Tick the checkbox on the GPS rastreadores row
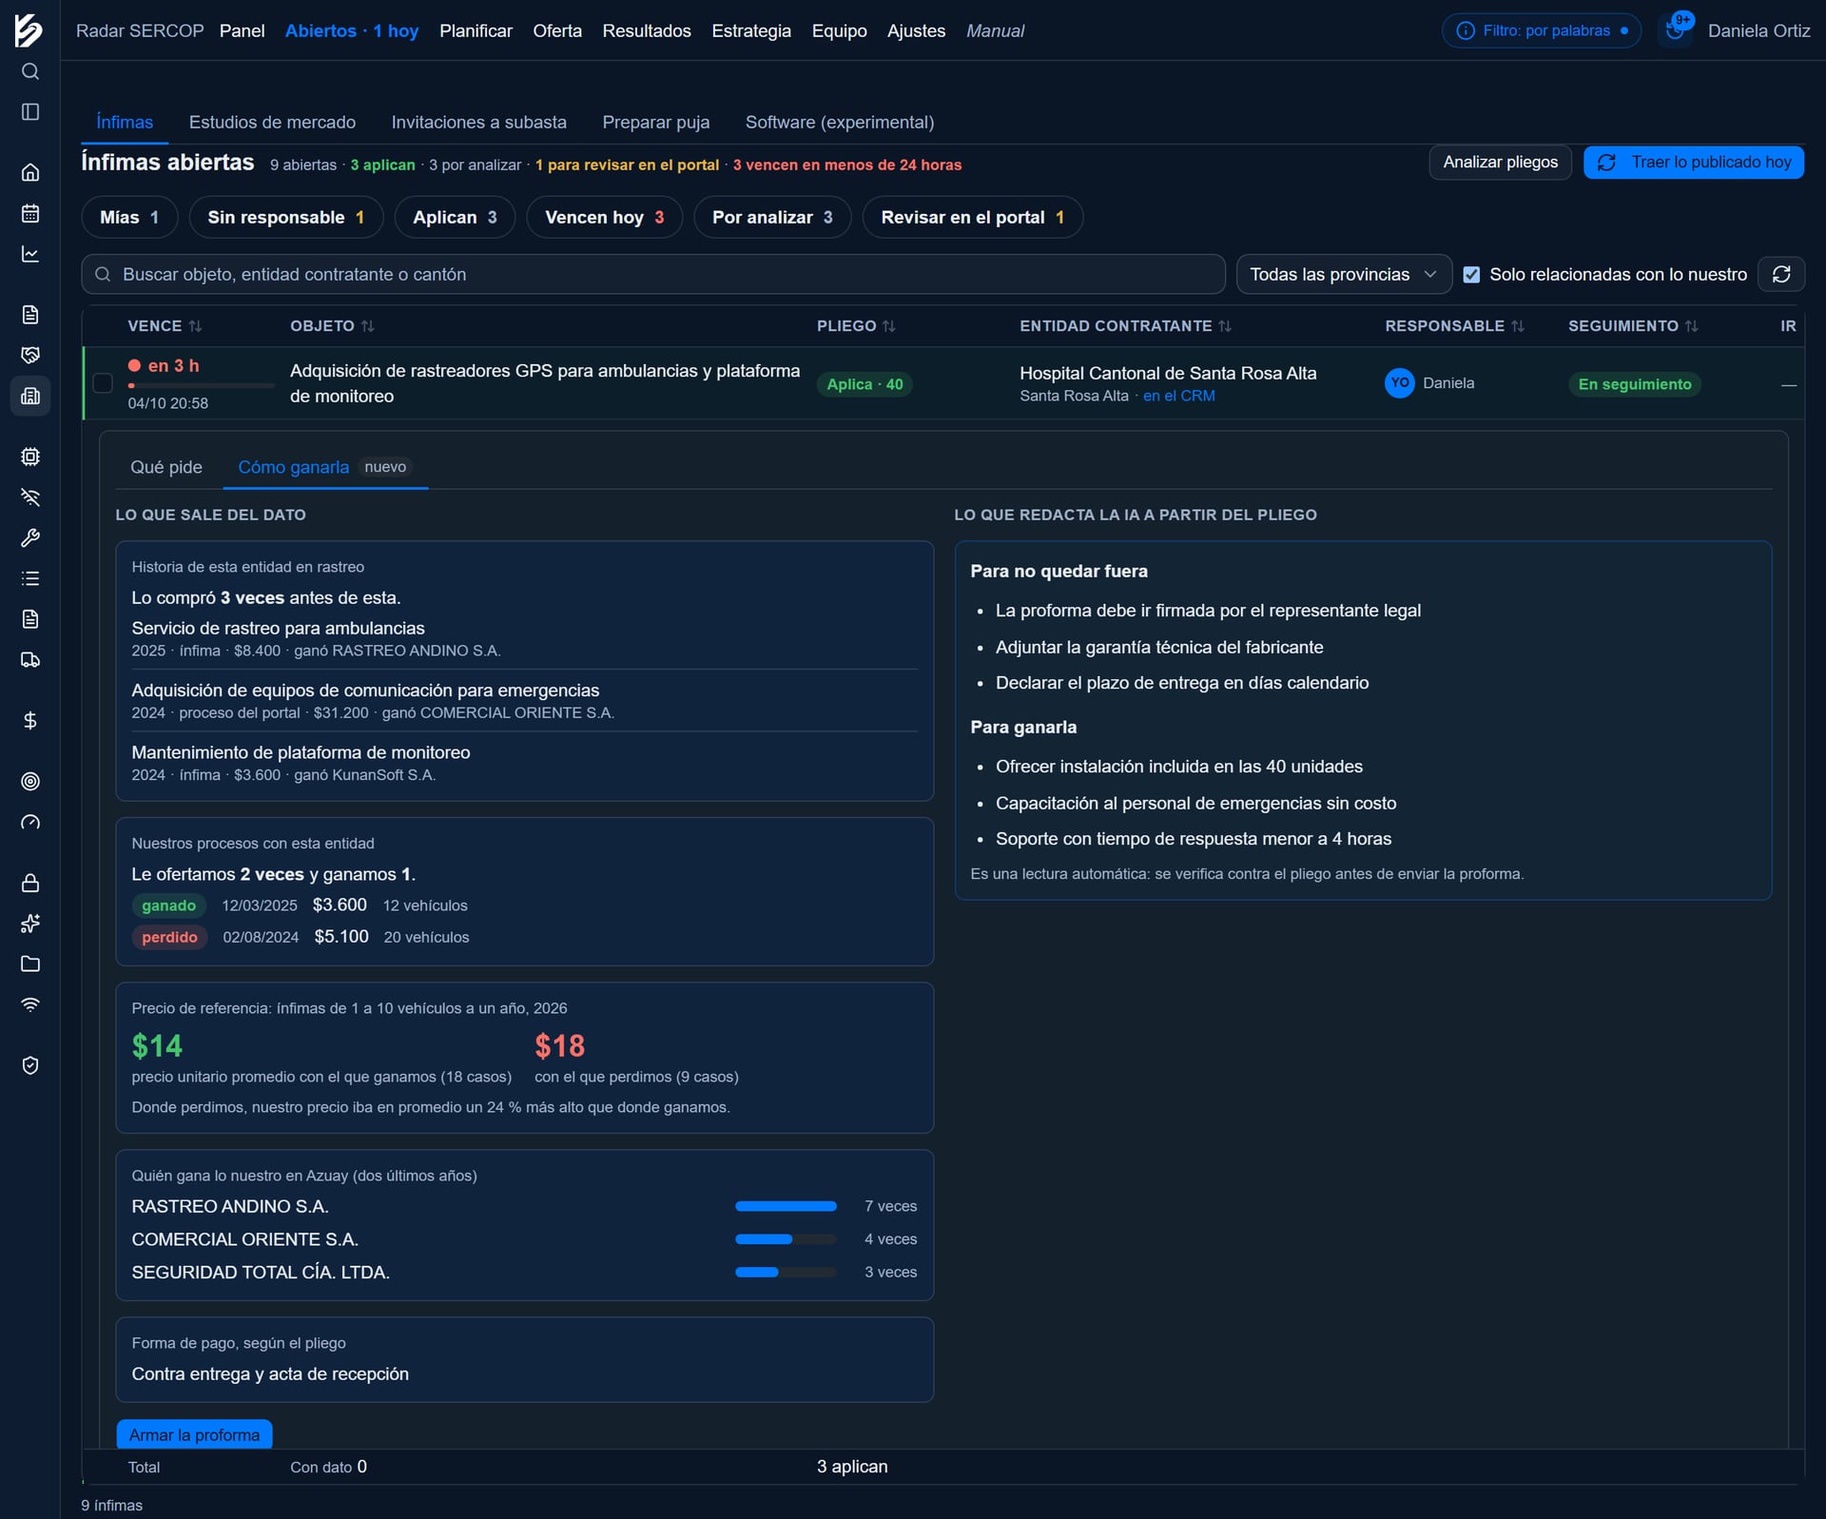This screenshot has height=1519, width=1826. 103,383
